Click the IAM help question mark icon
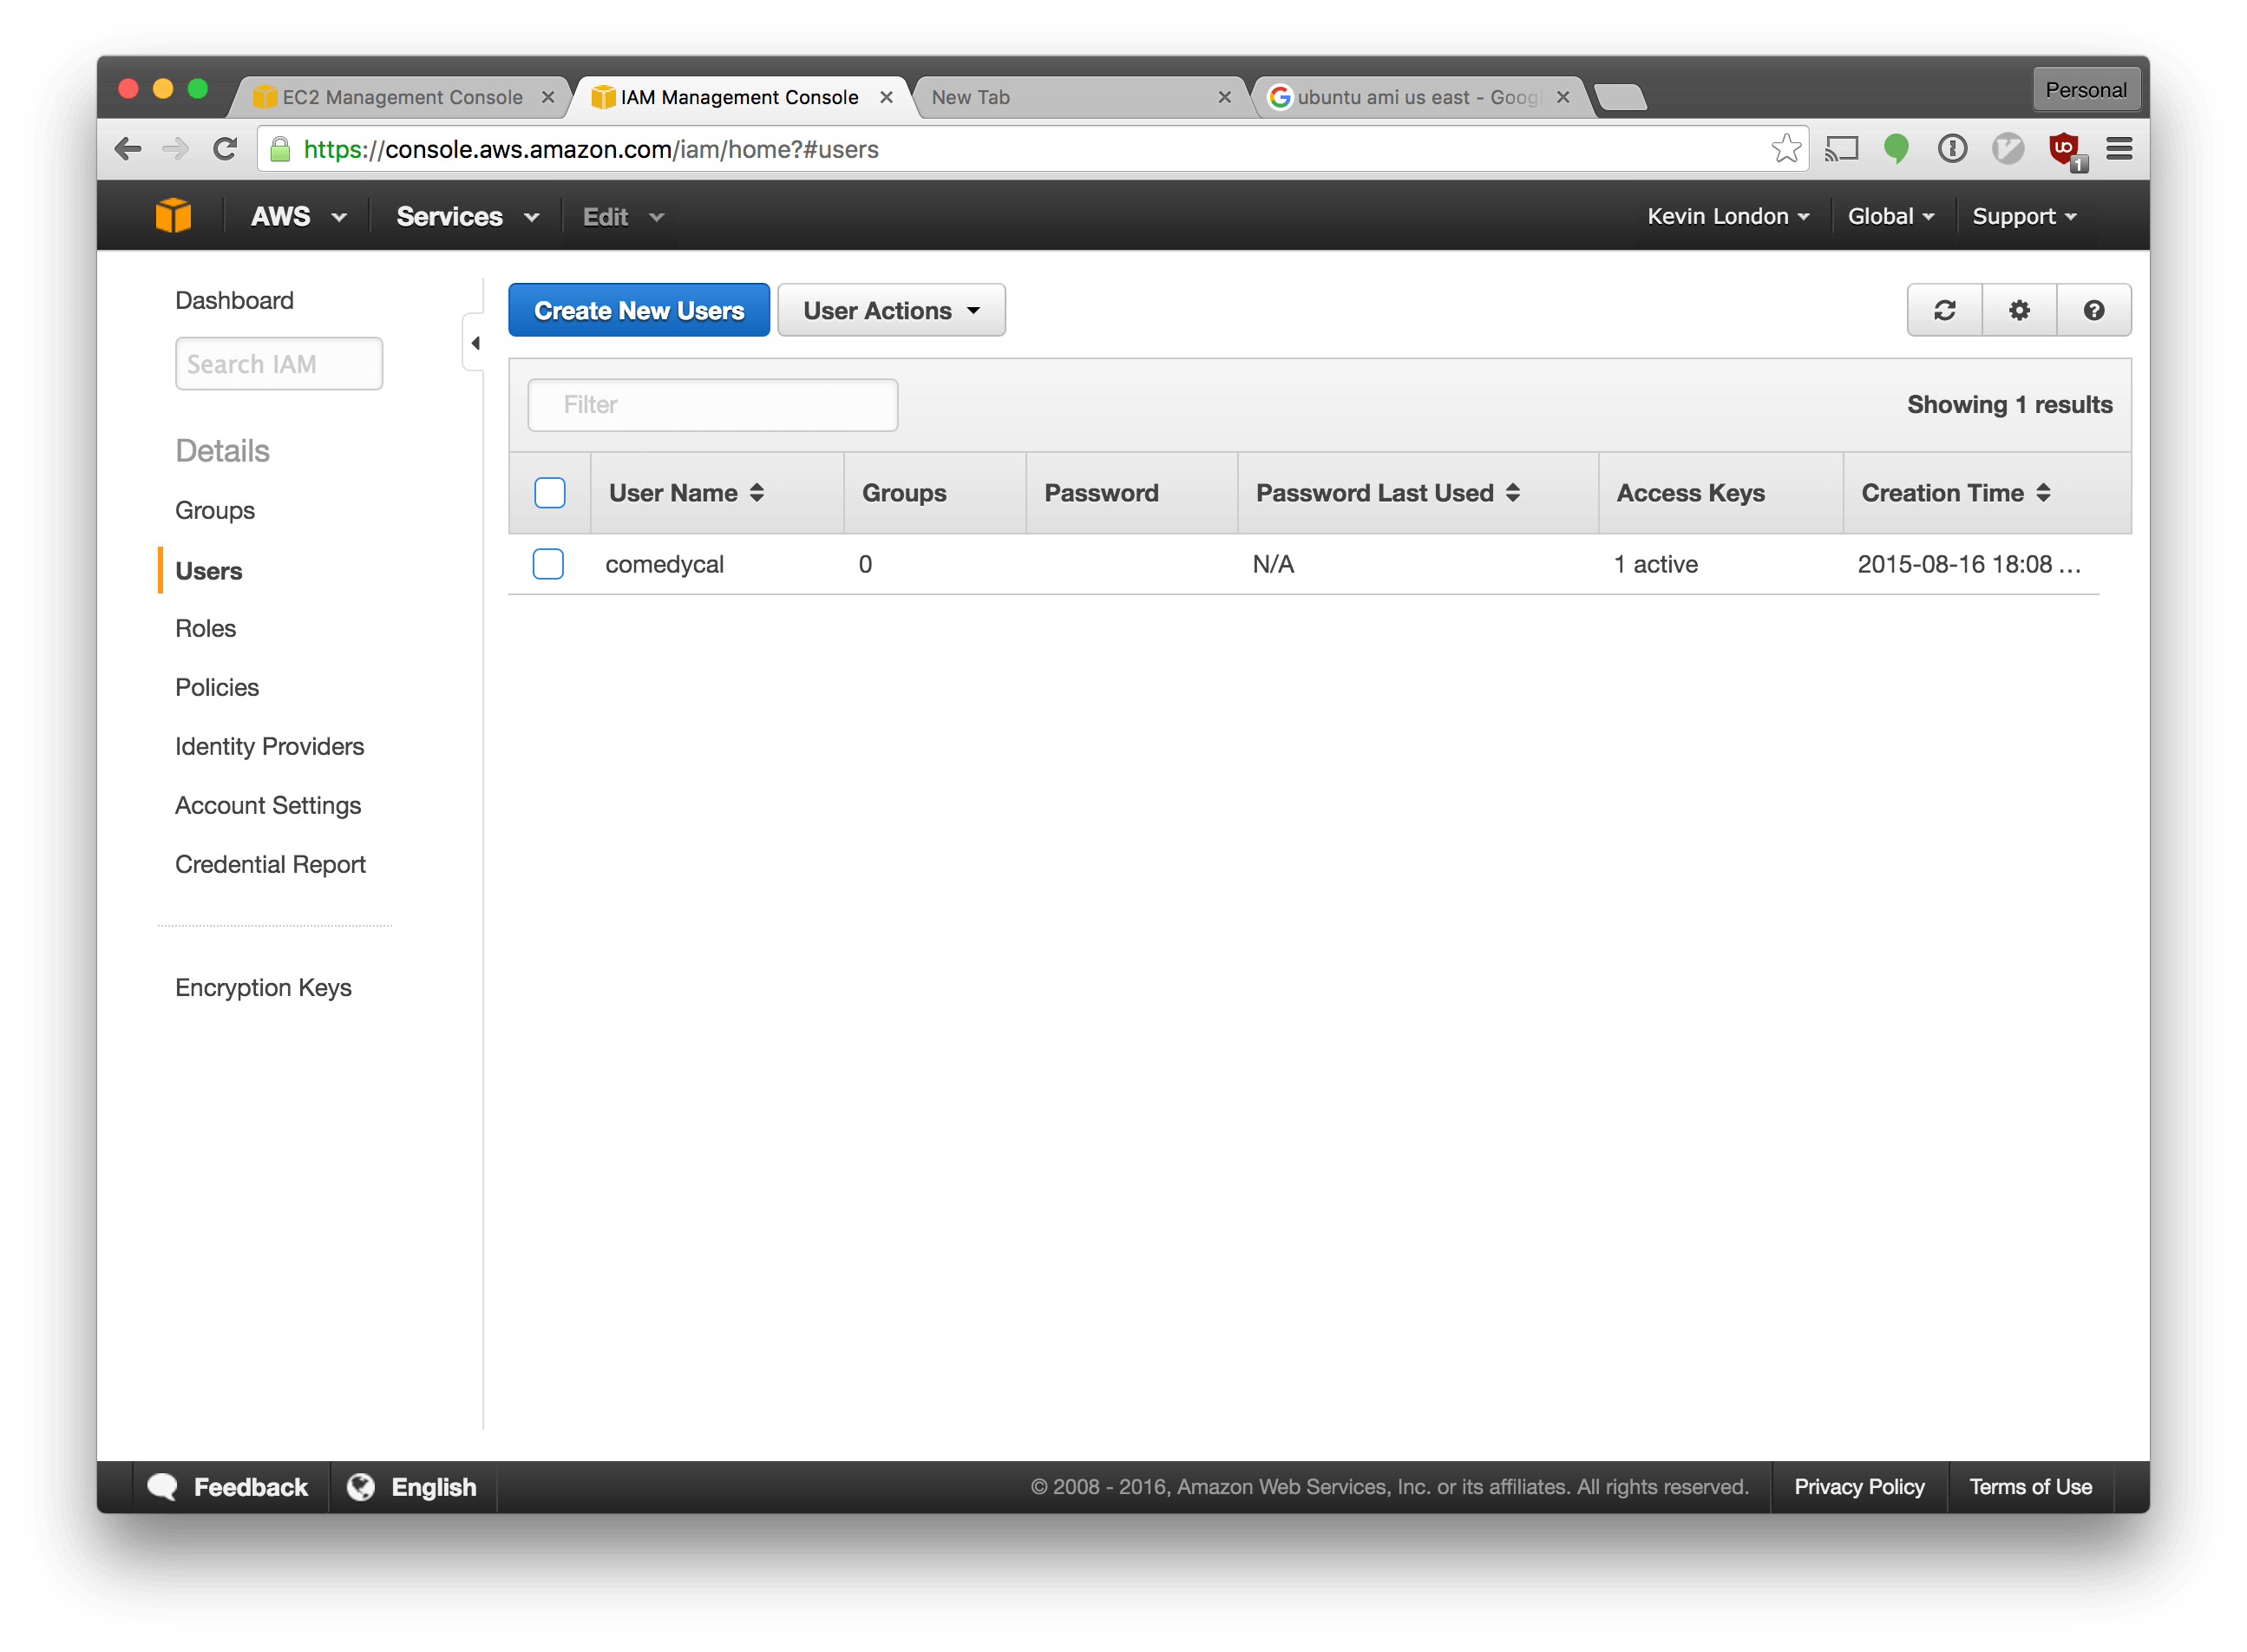 2095,311
